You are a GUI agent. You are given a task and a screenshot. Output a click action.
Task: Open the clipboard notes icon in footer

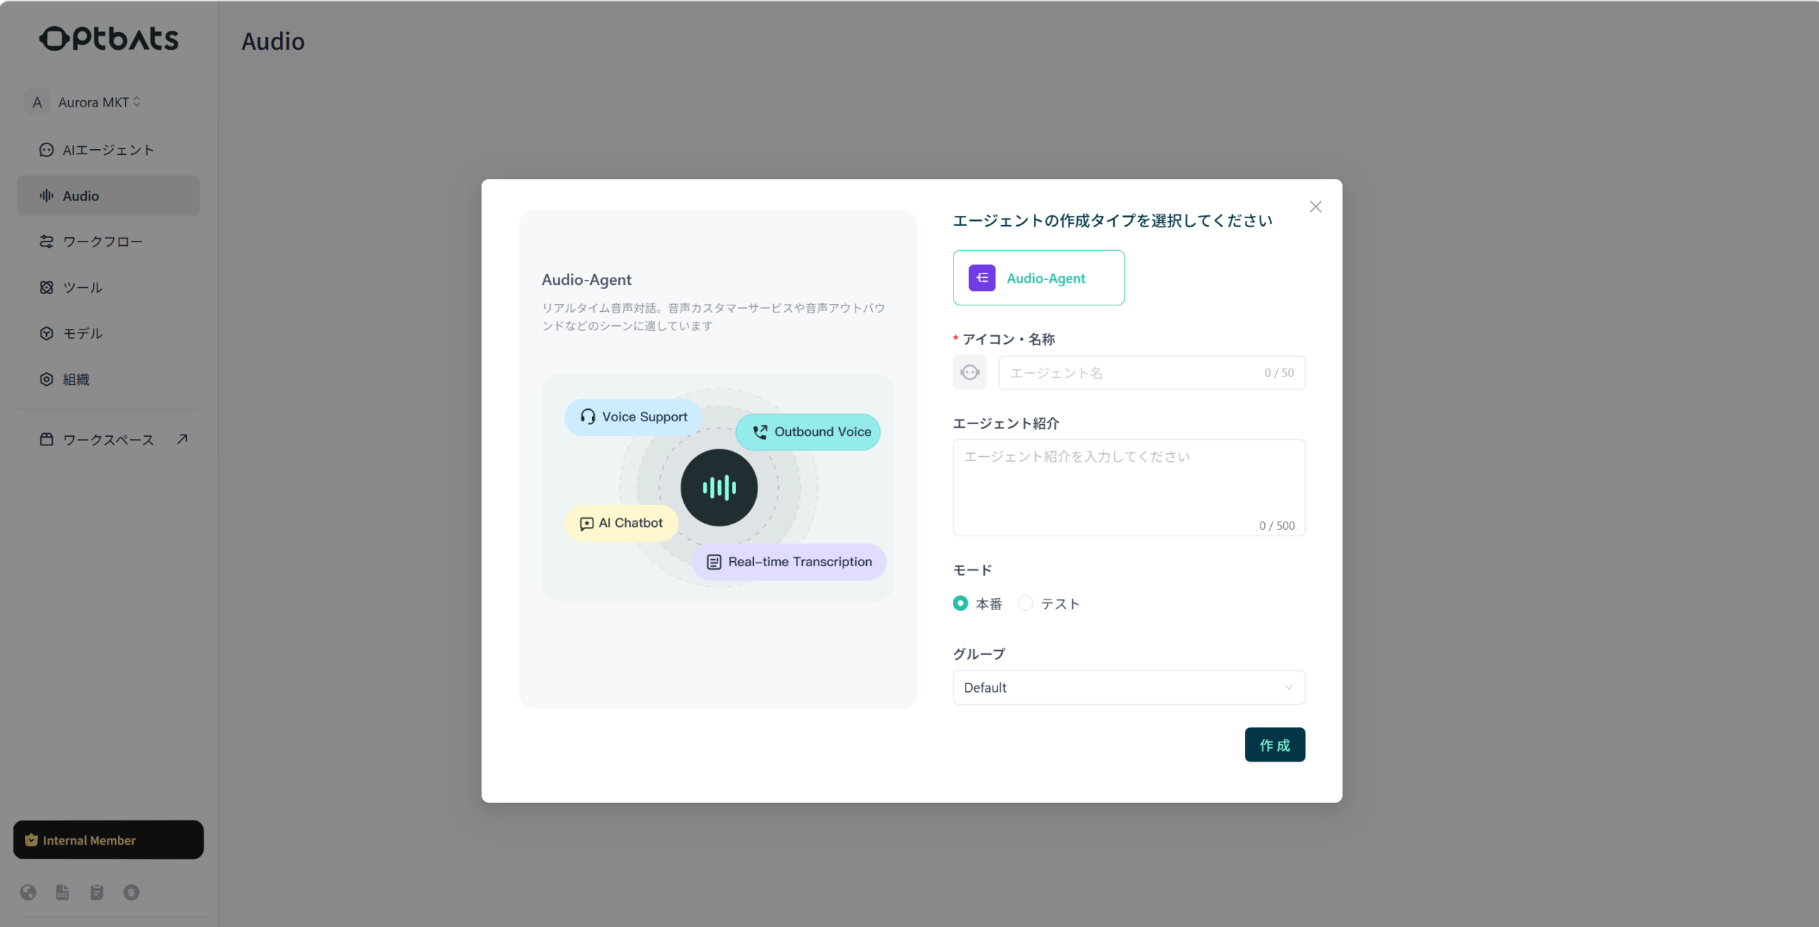(97, 892)
